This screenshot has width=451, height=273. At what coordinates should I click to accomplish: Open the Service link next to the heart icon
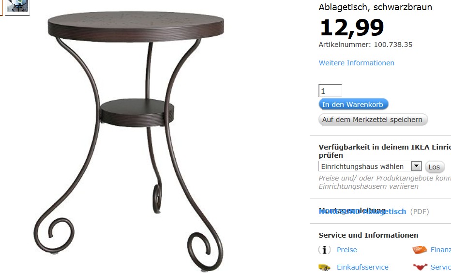click(x=441, y=267)
